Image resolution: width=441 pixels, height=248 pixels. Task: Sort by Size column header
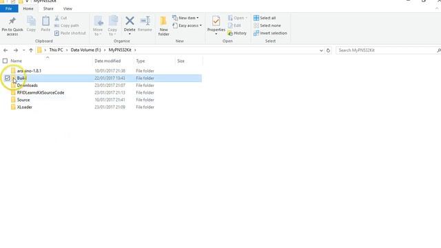[x=181, y=61]
